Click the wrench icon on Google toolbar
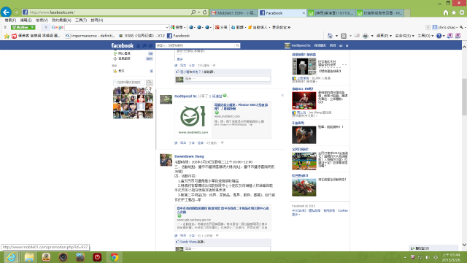 pyautogui.click(x=461, y=28)
